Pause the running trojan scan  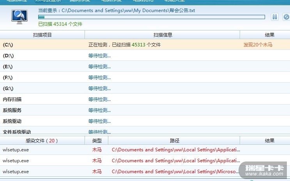click(275, 17)
